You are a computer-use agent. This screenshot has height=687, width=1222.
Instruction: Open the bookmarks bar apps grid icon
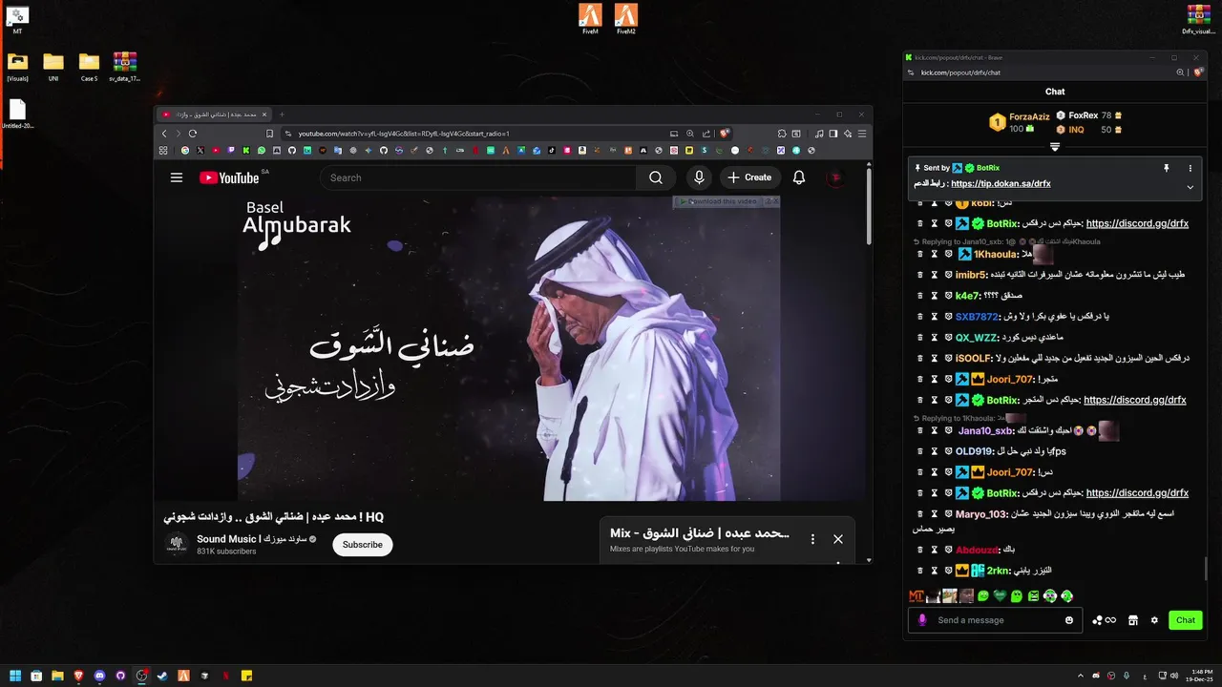click(x=163, y=150)
